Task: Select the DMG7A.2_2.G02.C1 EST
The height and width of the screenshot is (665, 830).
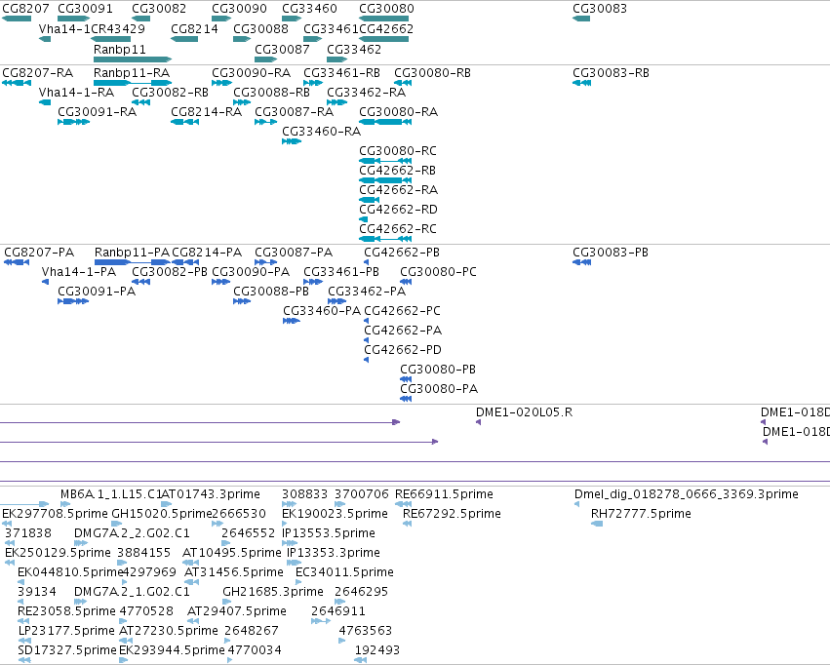Action: pos(81,543)
